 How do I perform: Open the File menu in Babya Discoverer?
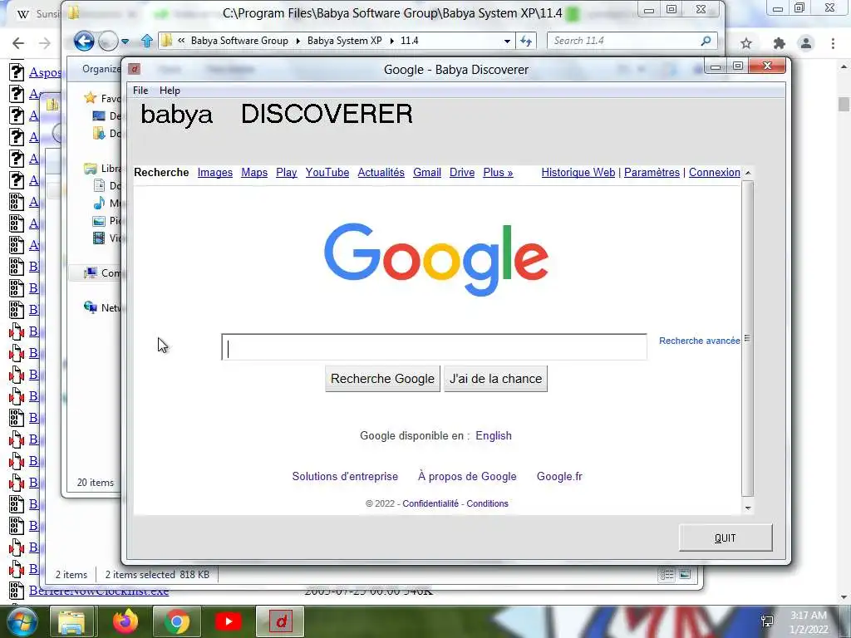(x=140, y=91)
